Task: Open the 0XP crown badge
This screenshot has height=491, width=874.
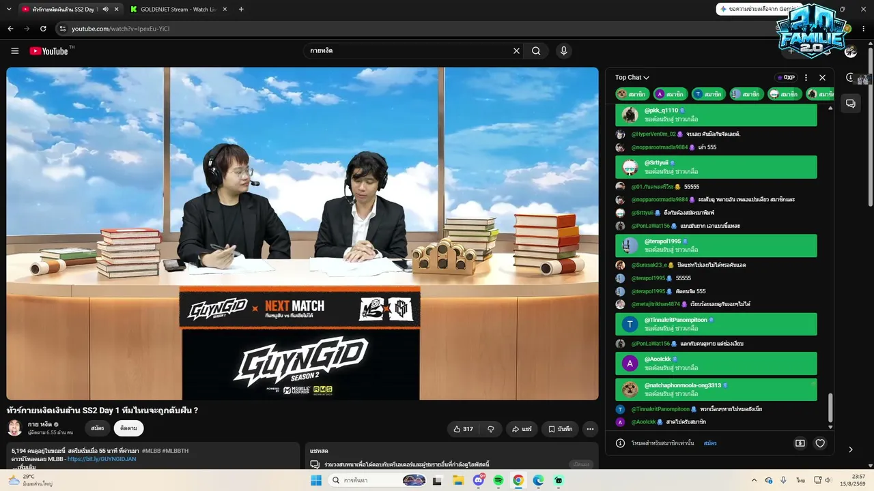Action: (x=786, y=78)
